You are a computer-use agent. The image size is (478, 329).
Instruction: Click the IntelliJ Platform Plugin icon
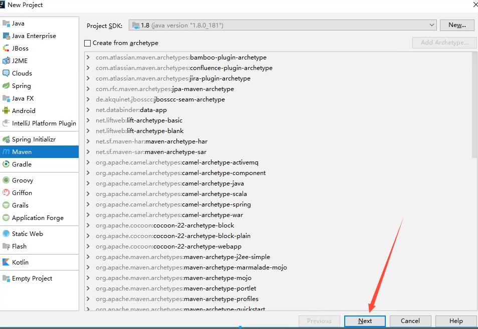click(x=6, y=123)
